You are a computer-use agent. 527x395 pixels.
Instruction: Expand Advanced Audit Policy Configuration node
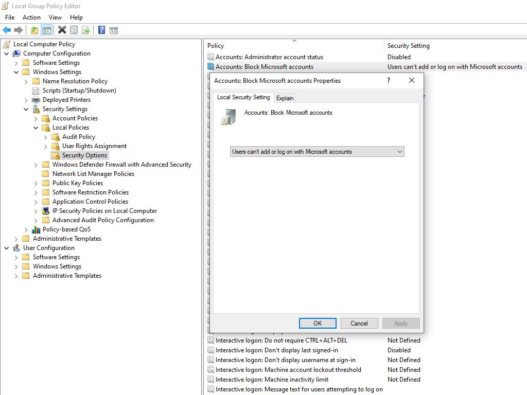[36, 220]
